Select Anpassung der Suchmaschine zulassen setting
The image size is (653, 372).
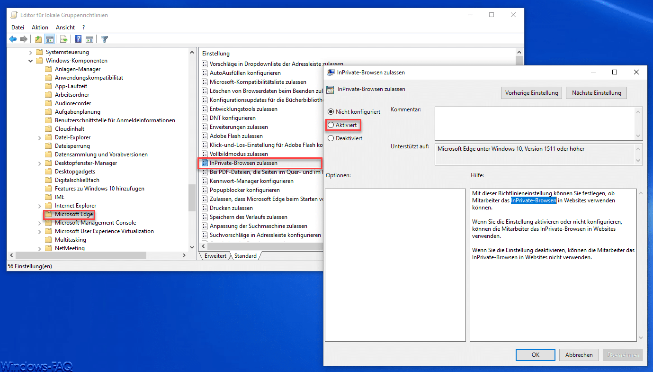(x=259, y=226)
